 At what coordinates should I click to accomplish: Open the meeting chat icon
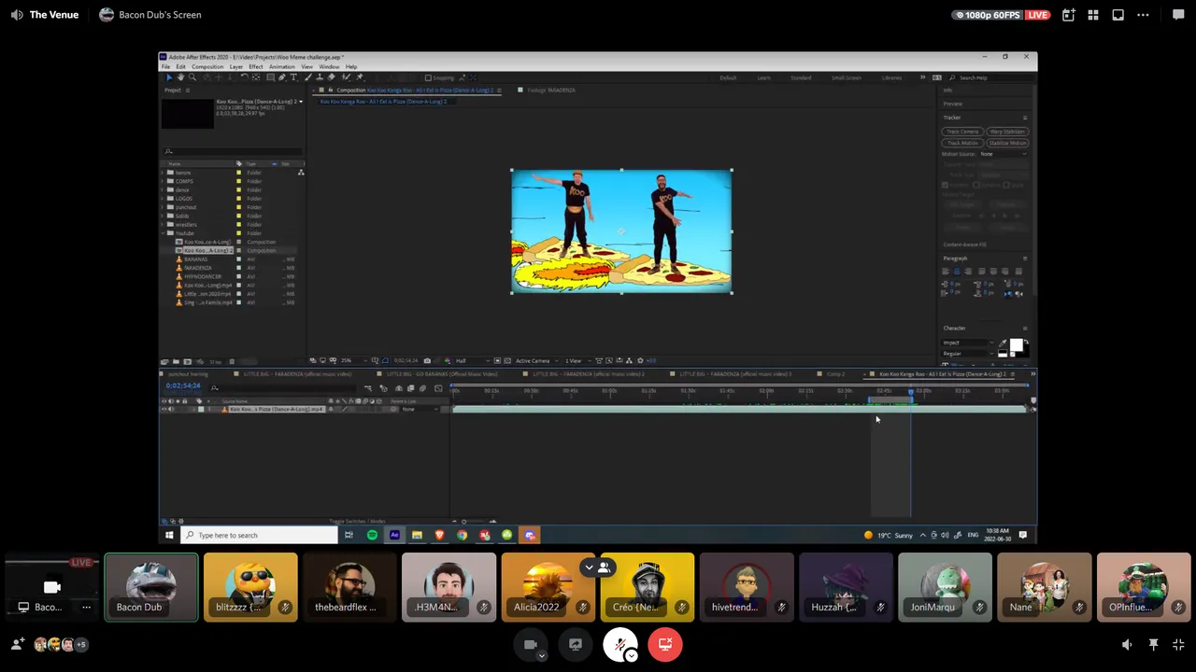tap(1177, 15)
